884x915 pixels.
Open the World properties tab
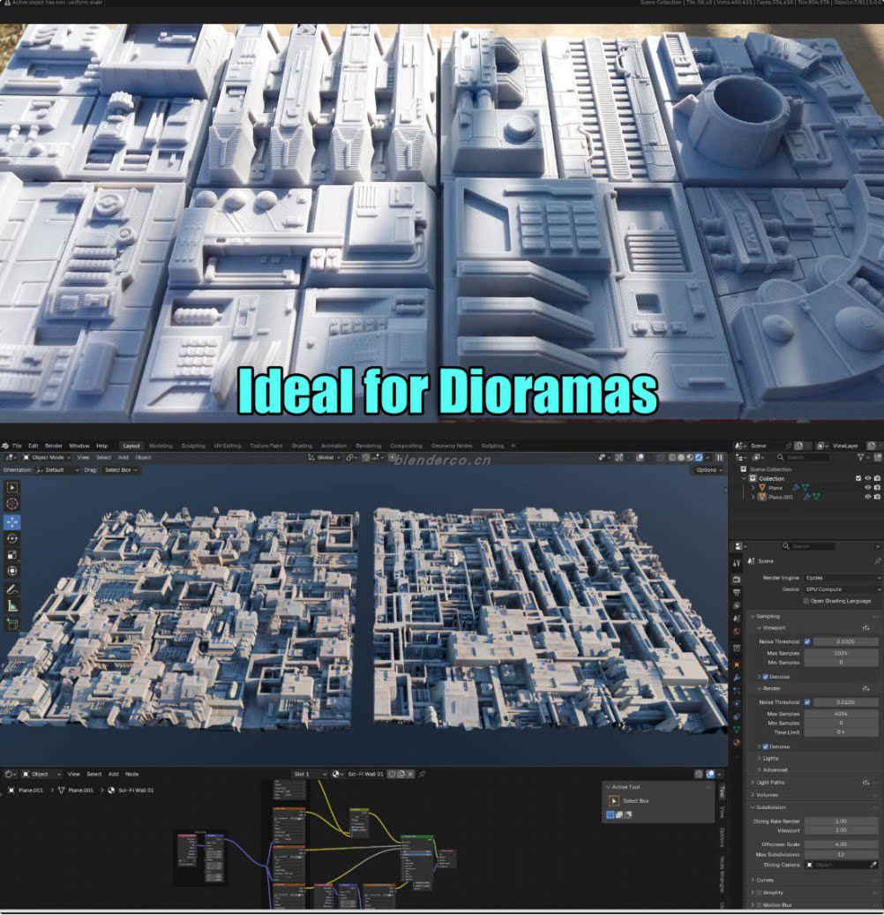(737, 632)
